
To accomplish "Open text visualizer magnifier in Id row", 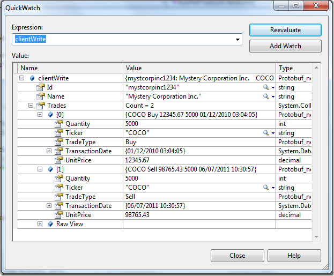I will tap(265, 87).
